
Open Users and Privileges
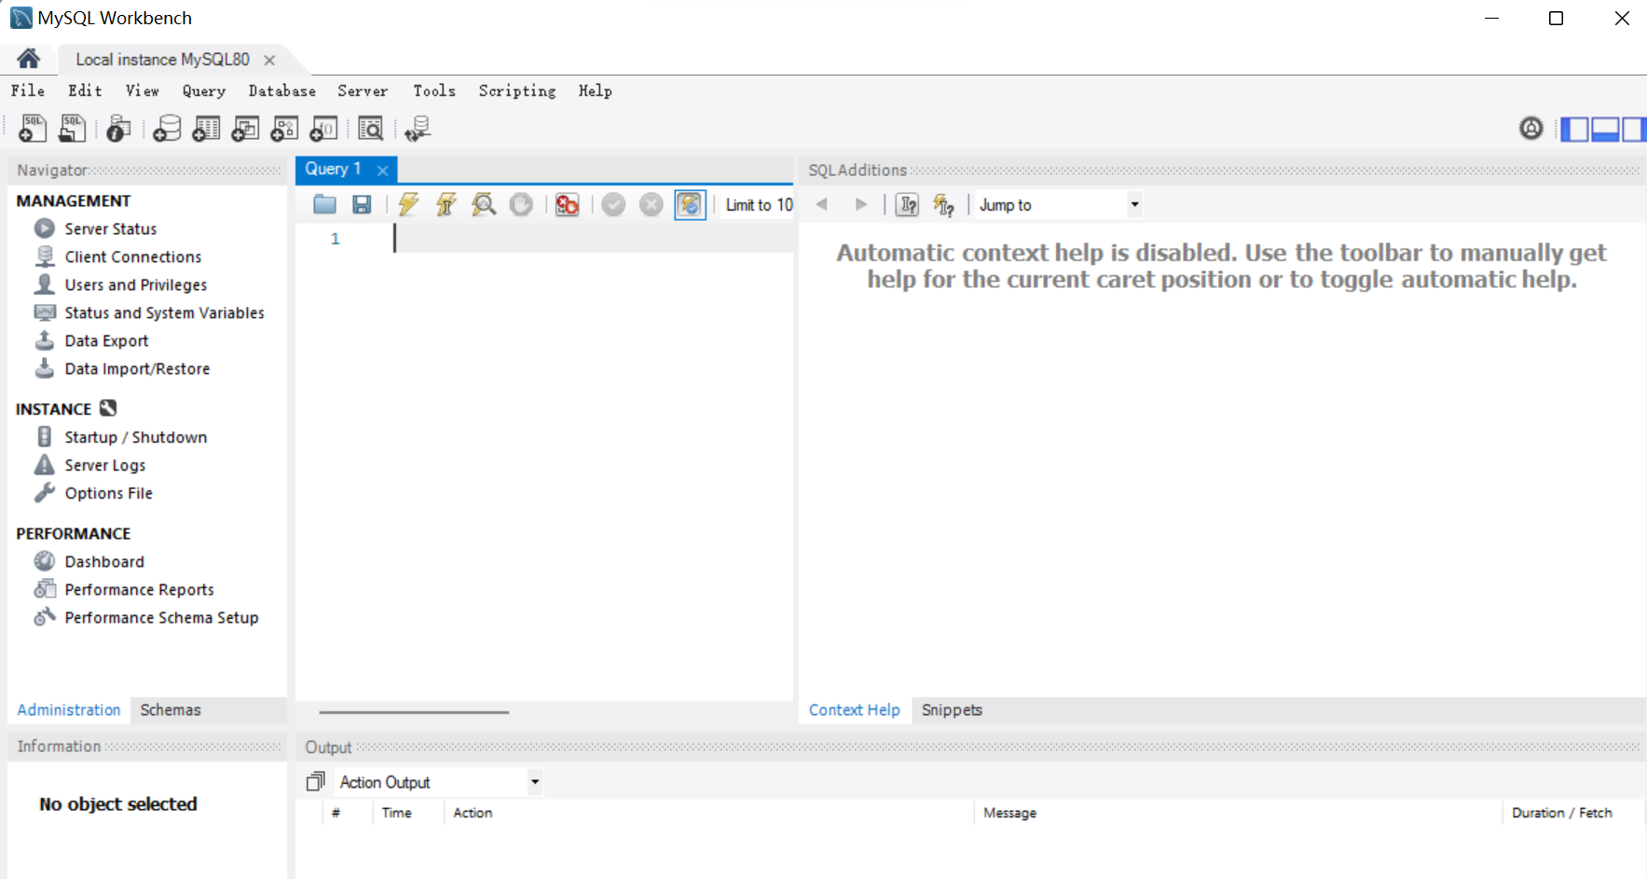[135, 284]
